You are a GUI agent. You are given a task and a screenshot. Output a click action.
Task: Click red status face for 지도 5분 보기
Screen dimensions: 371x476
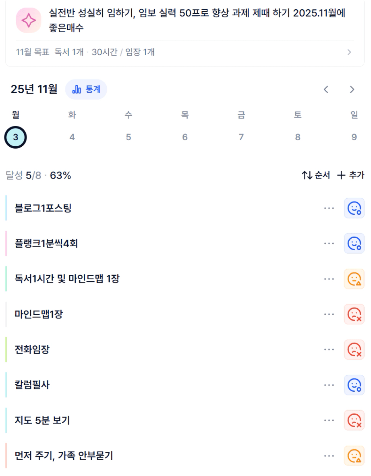point(354,420)
